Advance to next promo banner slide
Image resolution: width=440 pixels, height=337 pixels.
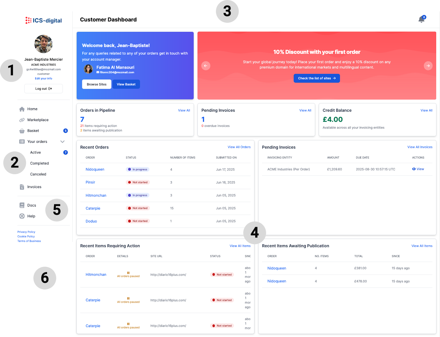click(428, 66)
